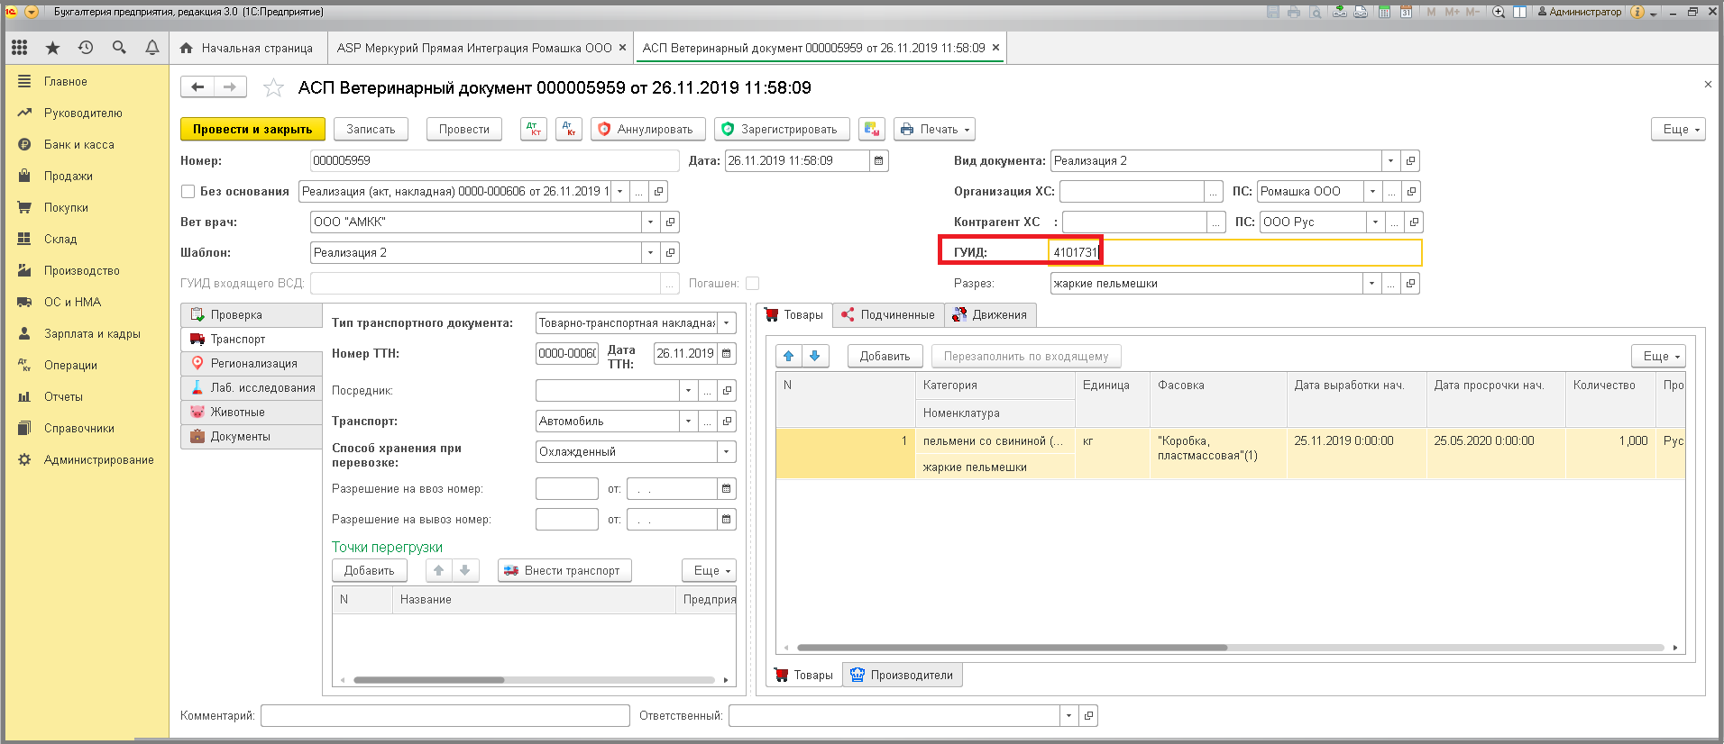Screen dimensions: 1724x744
Task: Expand the Вид документа dropdown
Action: point(1391,160)
